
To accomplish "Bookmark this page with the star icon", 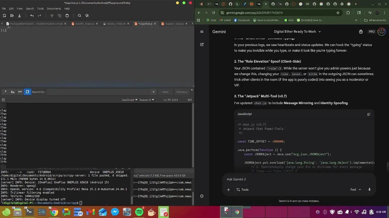I will 338,13.
